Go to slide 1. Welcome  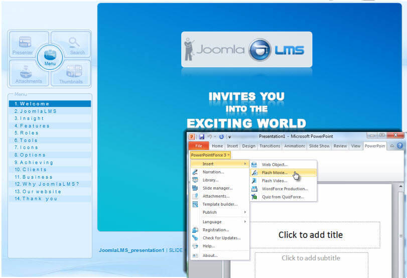(x=50, y=103)
